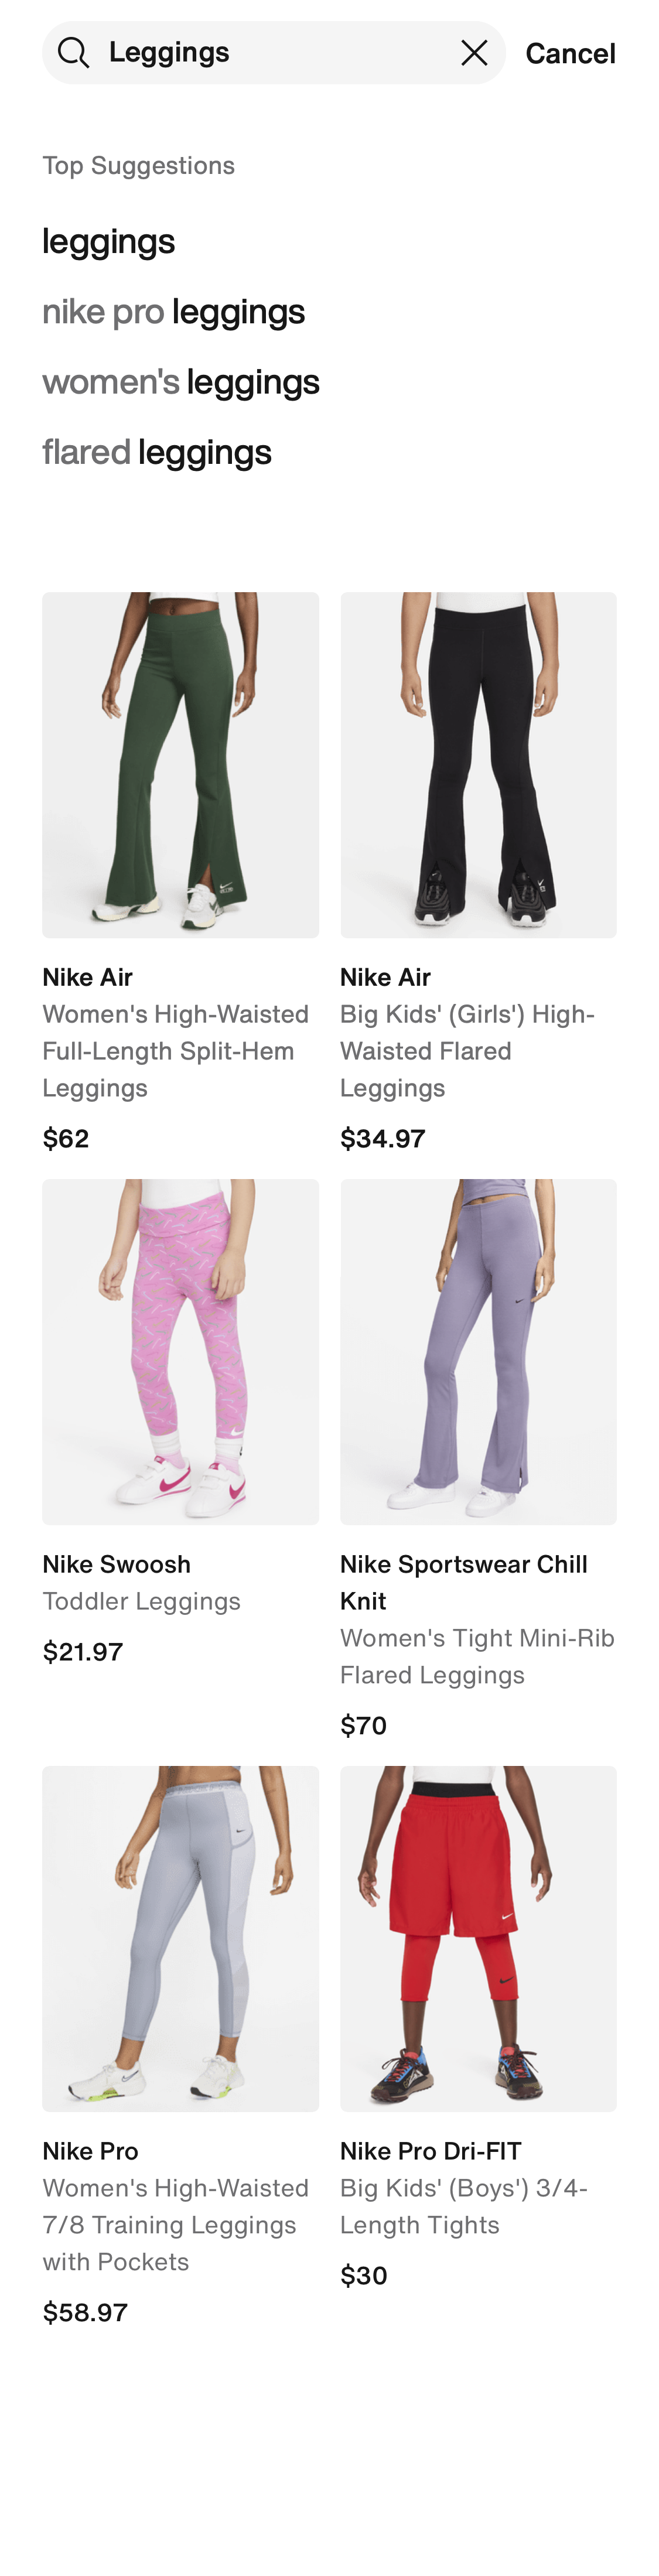Open red Nike Pro Dri-FIT tights image
Screen dimensions: 659x2576
click(478, 1939)
